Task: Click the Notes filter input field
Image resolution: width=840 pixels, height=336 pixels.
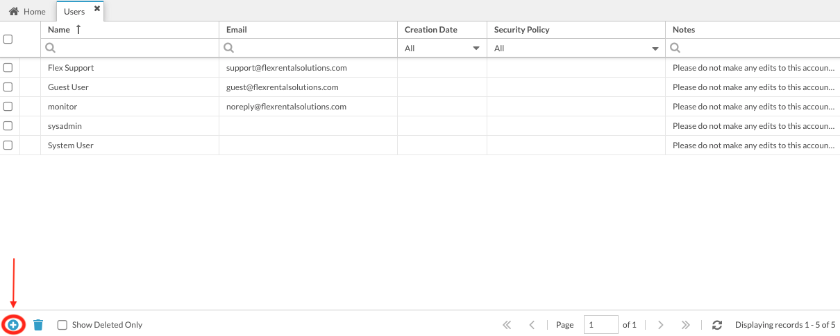Action: pos(753,48)
